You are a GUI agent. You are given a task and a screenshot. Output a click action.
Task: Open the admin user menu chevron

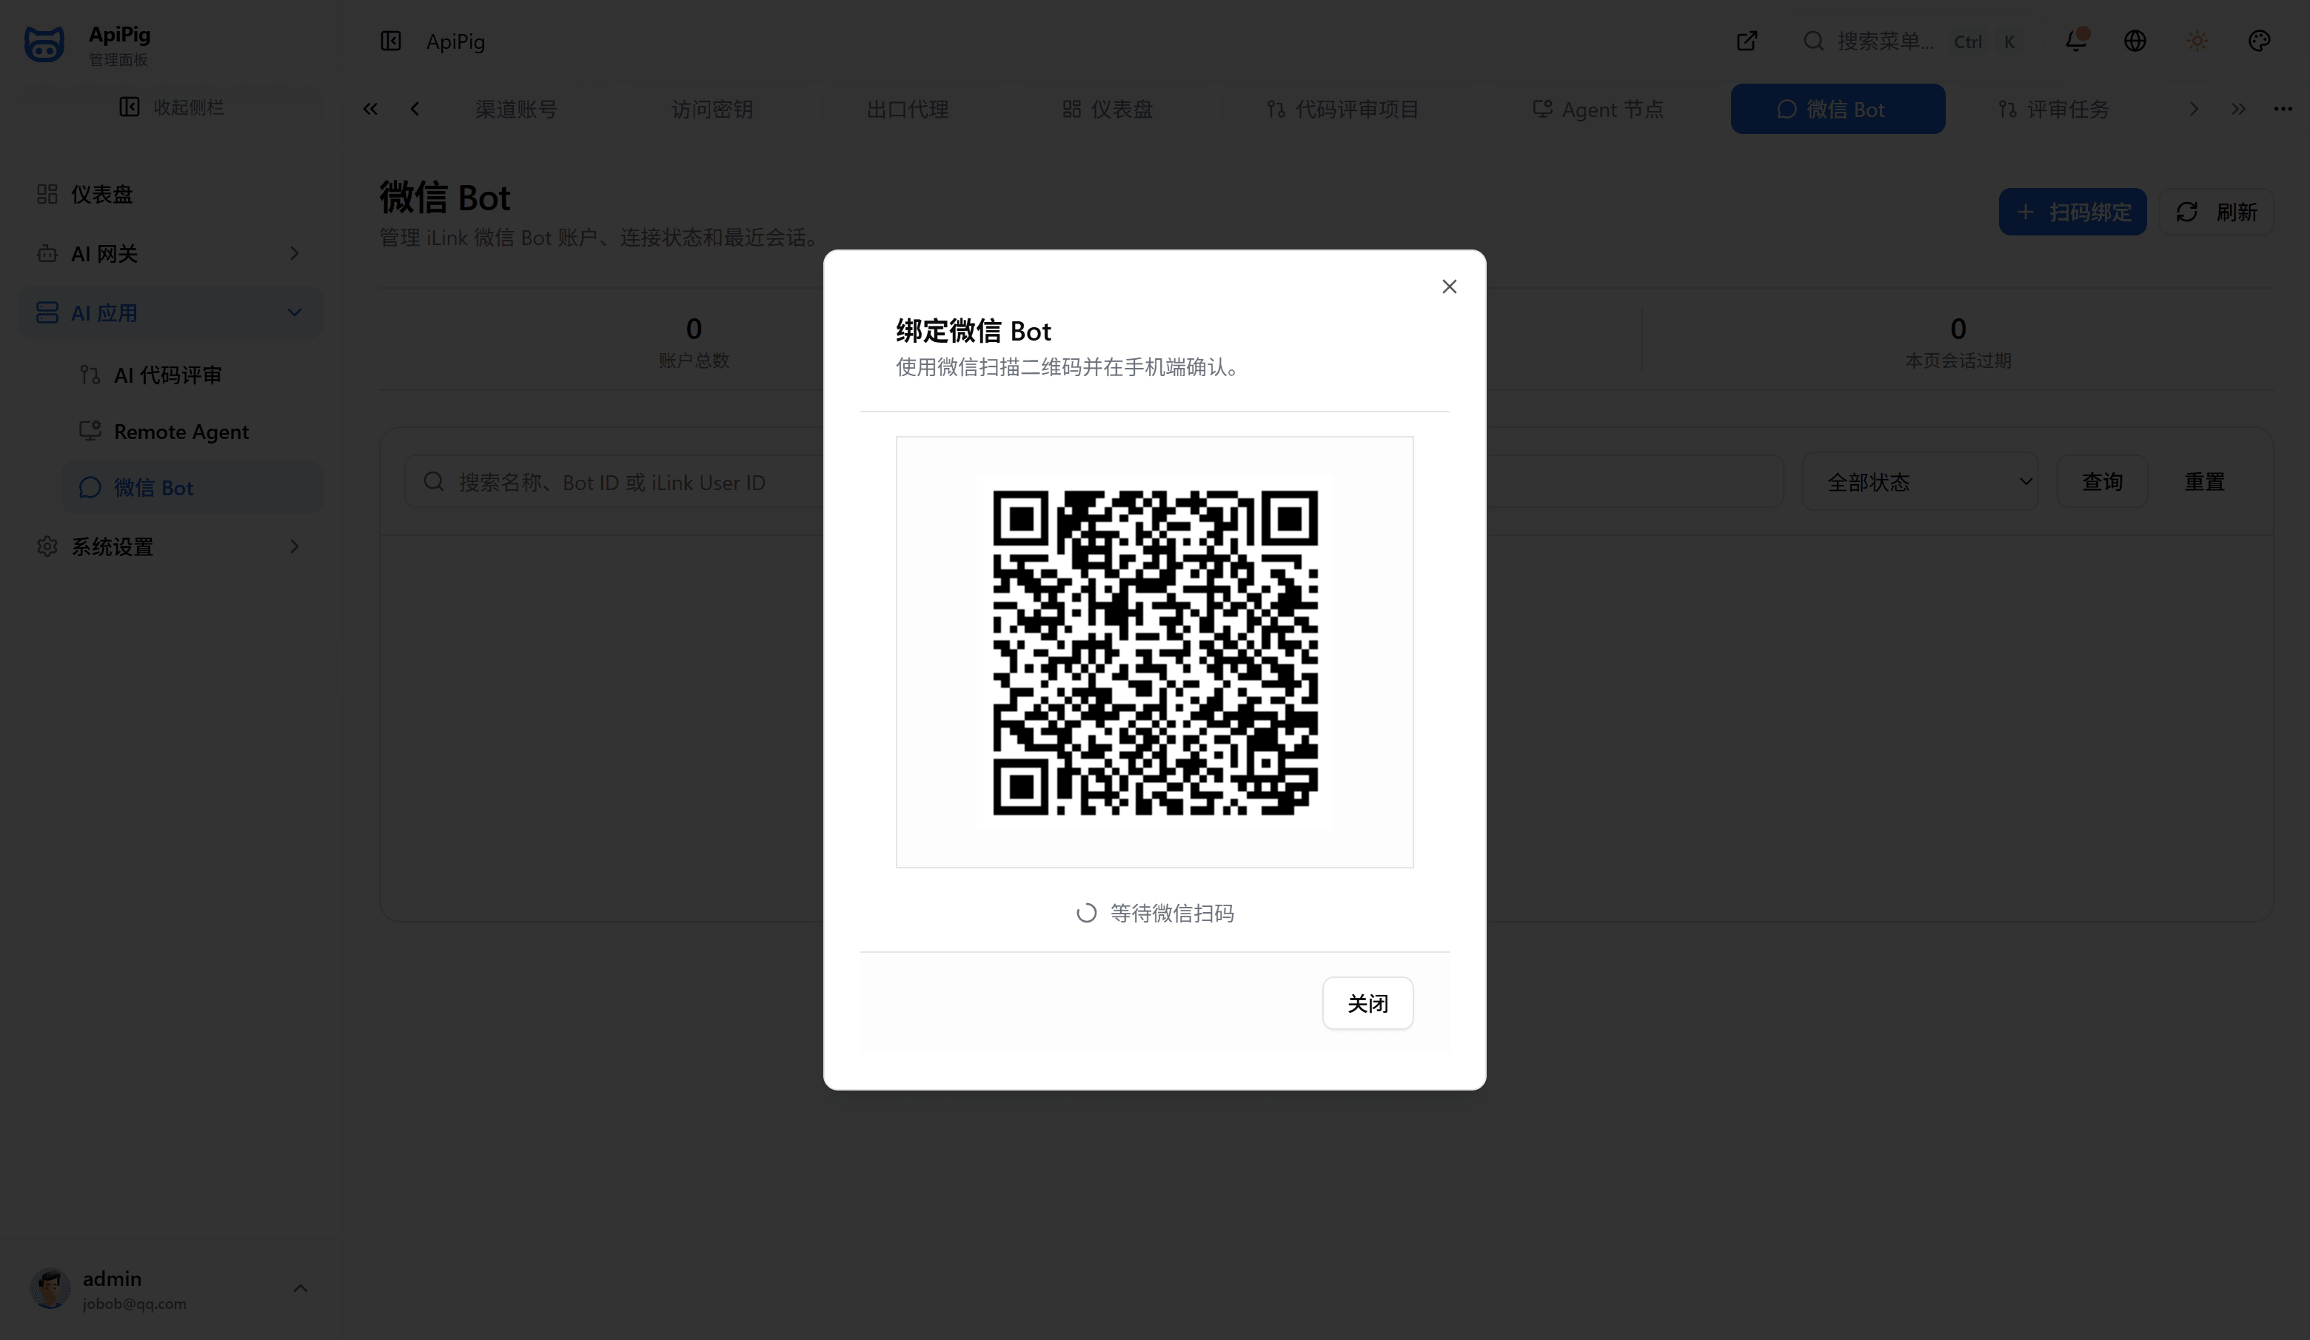pyautogui.click(x=300, y=1289)
